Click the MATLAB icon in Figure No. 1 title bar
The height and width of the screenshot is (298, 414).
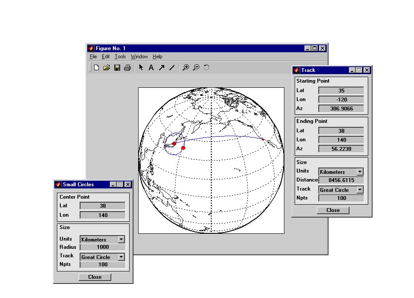(92, 48)
